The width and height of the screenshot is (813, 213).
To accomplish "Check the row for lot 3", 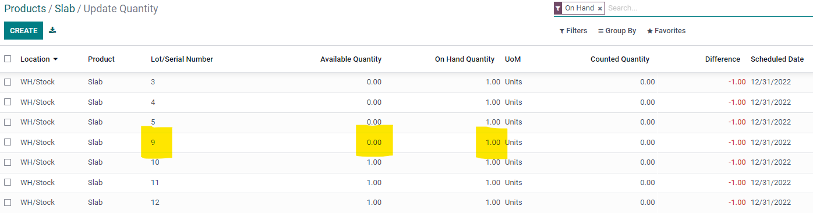I will (8, 82).
